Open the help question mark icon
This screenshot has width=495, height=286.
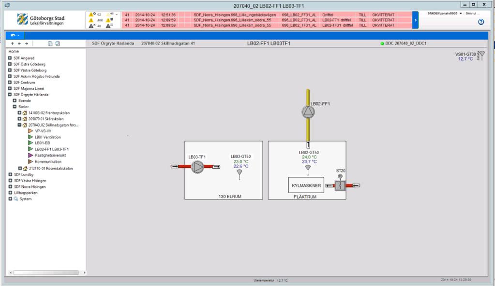point(481,22)
